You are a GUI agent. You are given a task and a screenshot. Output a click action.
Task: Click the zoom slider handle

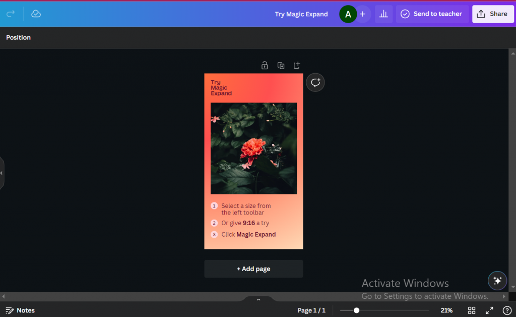click(x=356, y=310)
